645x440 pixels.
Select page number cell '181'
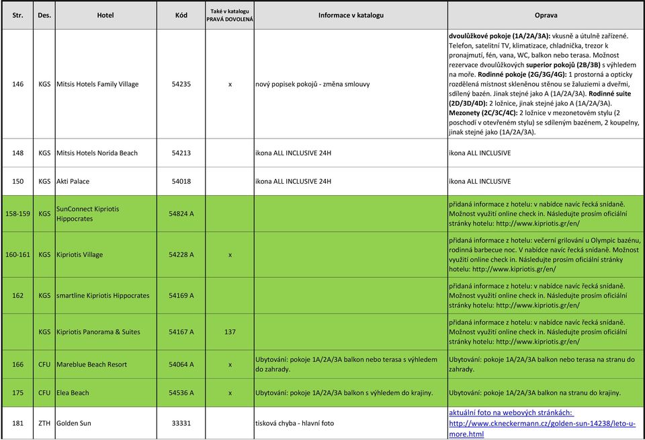[17, 423]
